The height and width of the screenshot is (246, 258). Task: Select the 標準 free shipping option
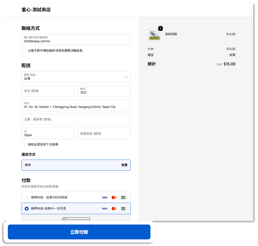[76, 165]
